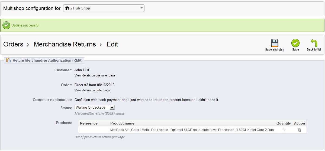The image size is (325, 151).
Task: Open View details on customer page link
Action: coord(95,75)
